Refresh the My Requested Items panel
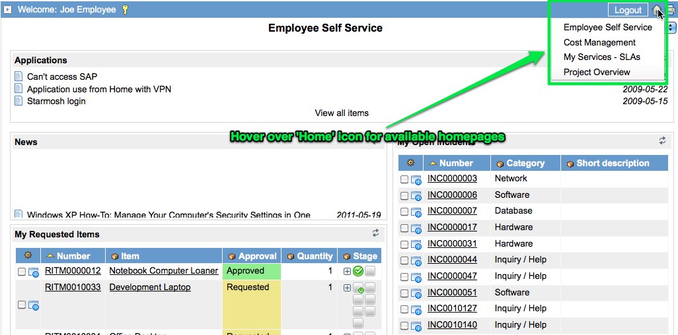The width and height of the screenshot is (678, 335). [x=375, y=233]
